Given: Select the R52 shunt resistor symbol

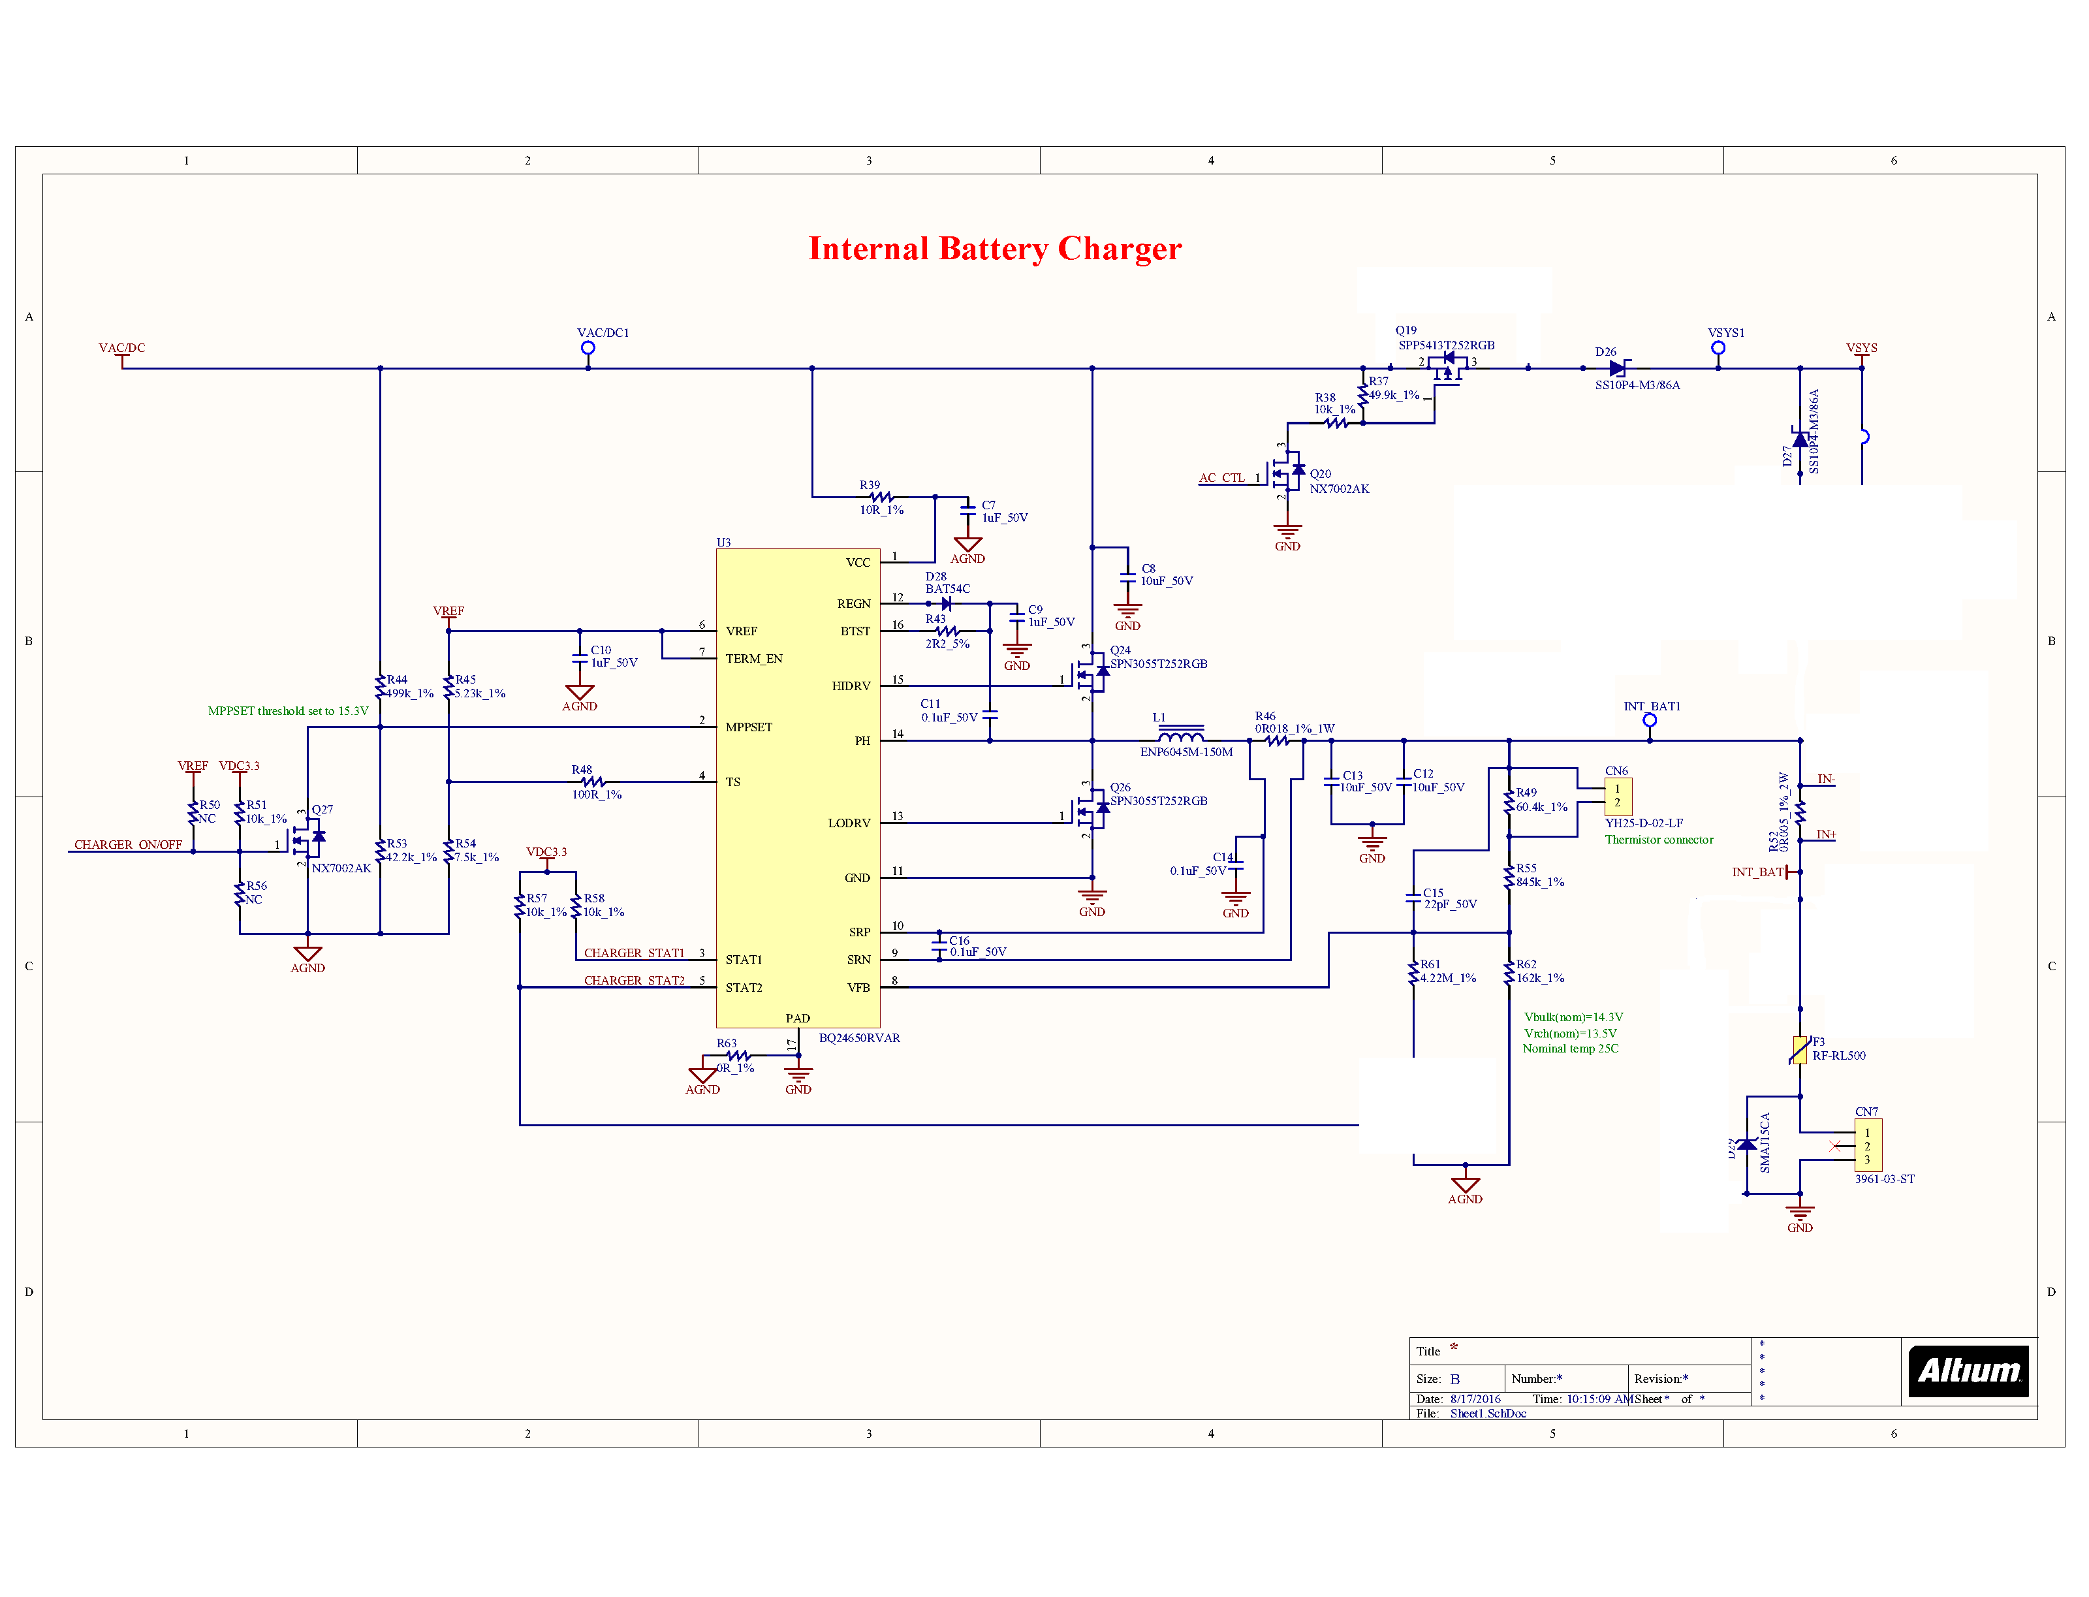Looking at the screenshot, I should click(1800, 813).
